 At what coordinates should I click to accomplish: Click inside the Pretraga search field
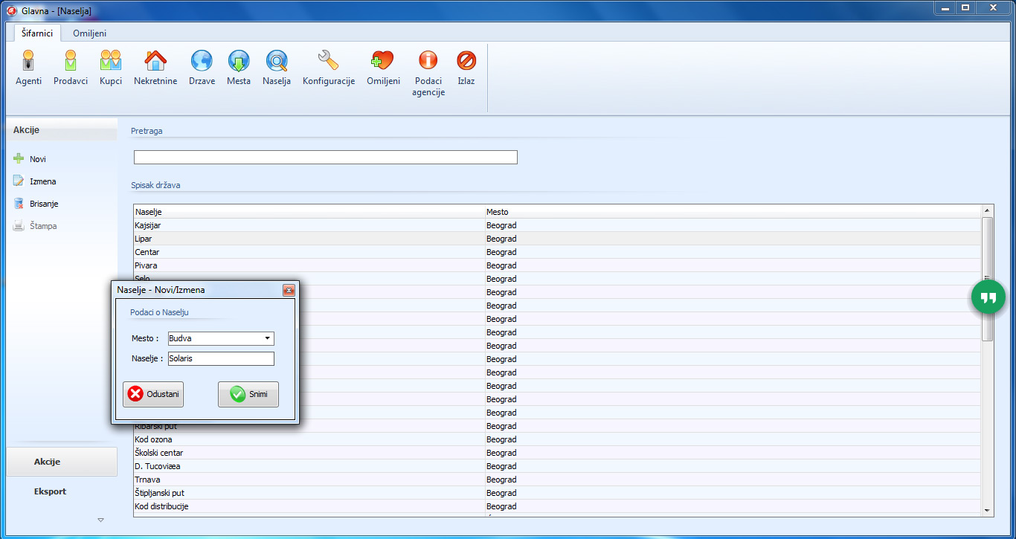click(325, 158)
